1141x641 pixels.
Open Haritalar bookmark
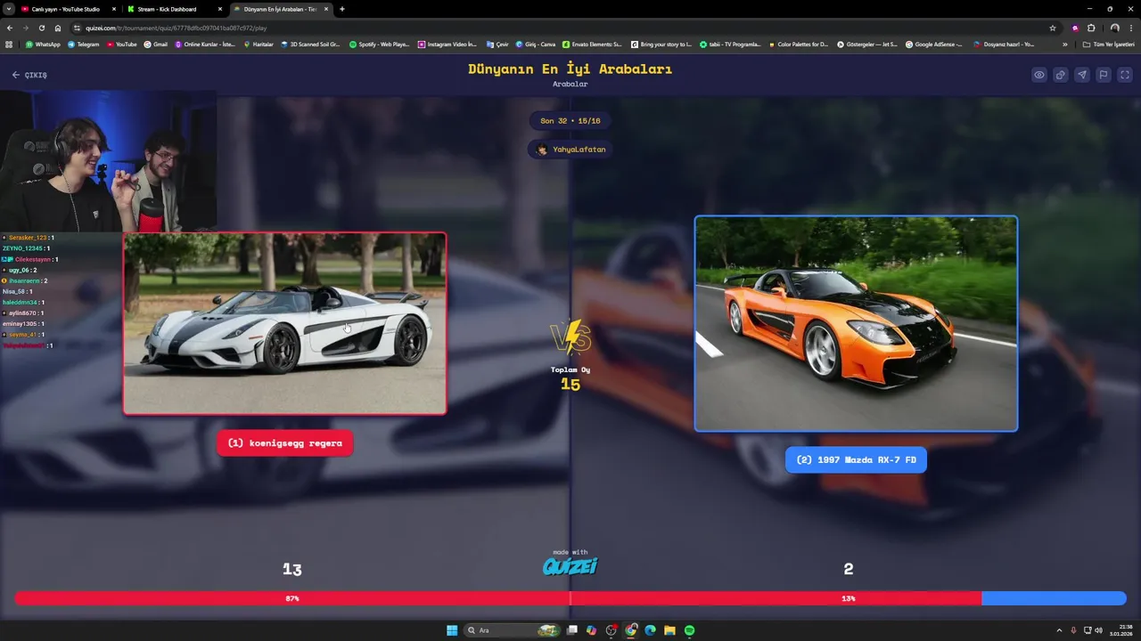(259, 44)
